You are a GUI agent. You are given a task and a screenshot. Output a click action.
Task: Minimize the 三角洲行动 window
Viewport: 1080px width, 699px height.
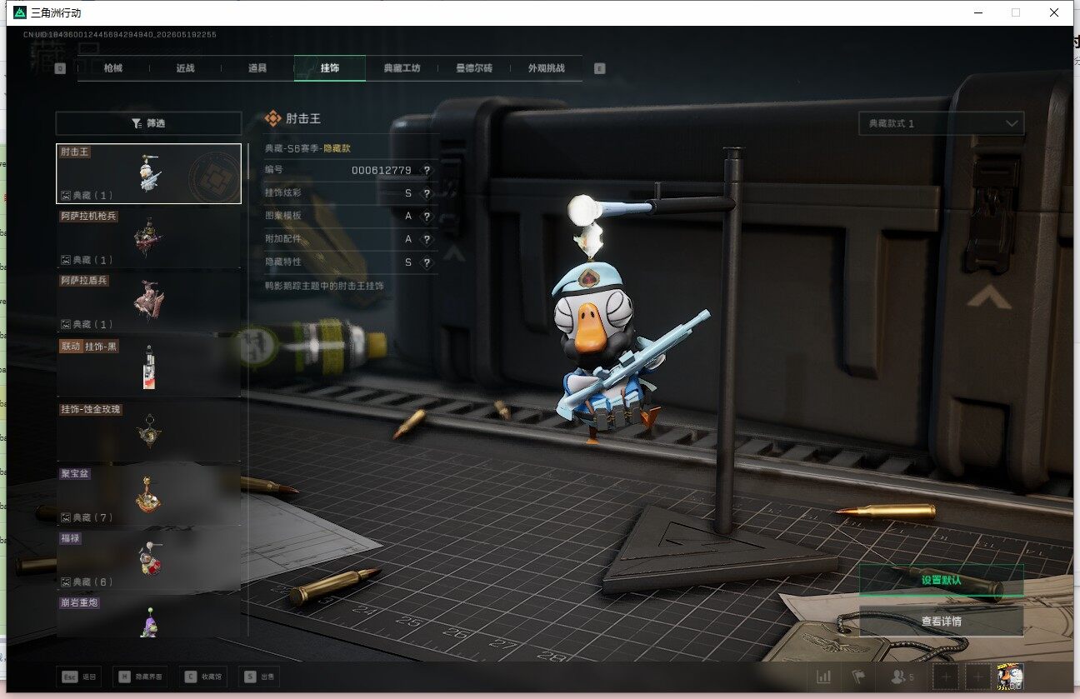point(977,12)
